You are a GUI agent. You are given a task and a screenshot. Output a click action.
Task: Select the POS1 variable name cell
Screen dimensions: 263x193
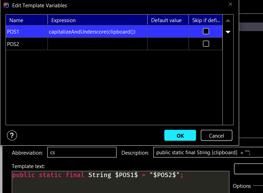click(x=26, y=32)
